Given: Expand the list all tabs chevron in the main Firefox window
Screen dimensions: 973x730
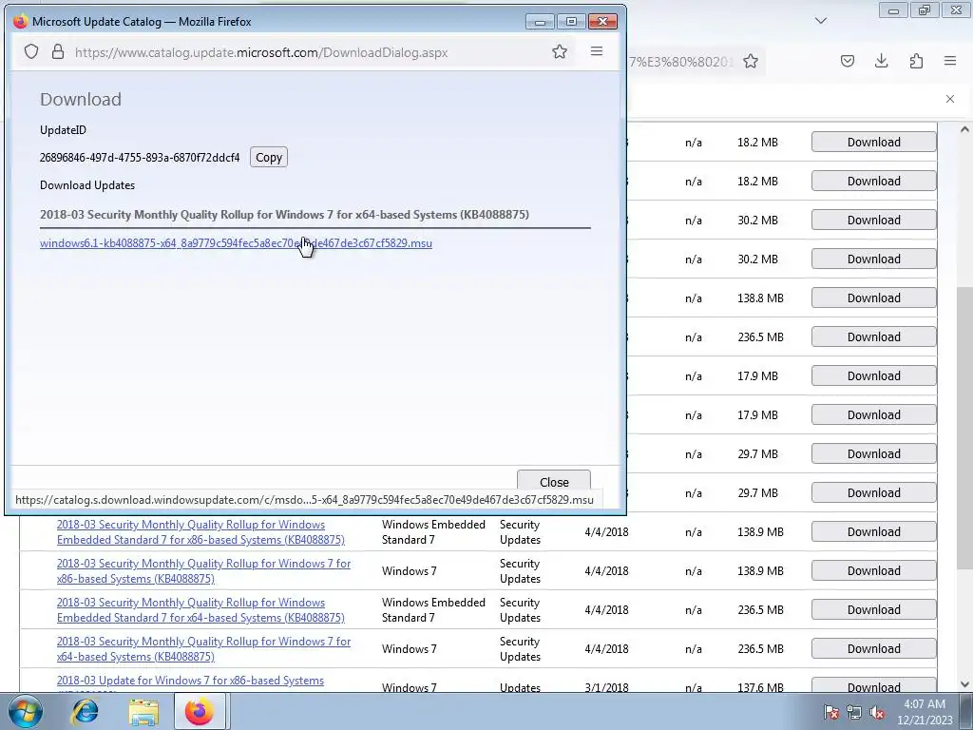Looking at the screenshot, I should 820,21.
